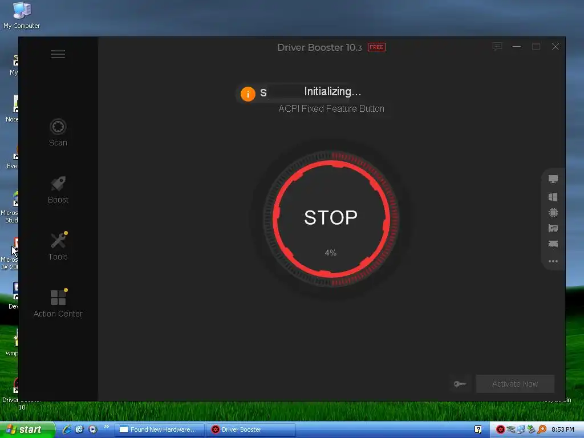Expand hidden Quick Launch items chevron
The height and width of the screenshot is (438, 584).
click(x=107, y=427)
